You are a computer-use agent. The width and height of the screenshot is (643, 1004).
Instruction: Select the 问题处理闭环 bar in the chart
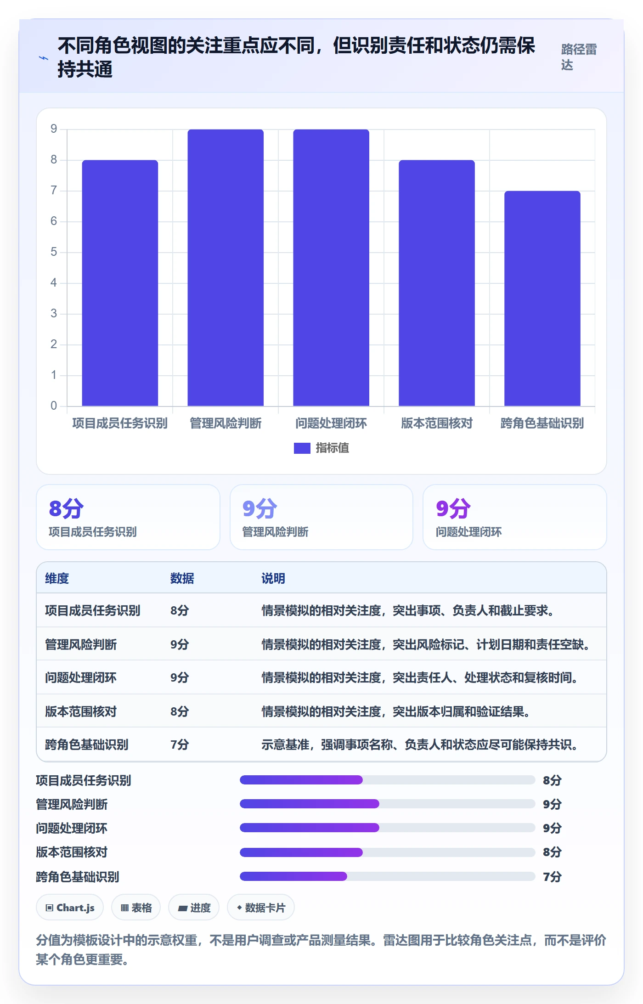[x=331, y=268]
